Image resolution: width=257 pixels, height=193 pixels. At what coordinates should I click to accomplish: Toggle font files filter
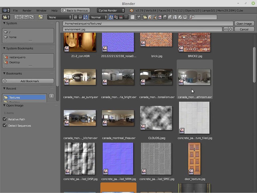pos(175,17)
